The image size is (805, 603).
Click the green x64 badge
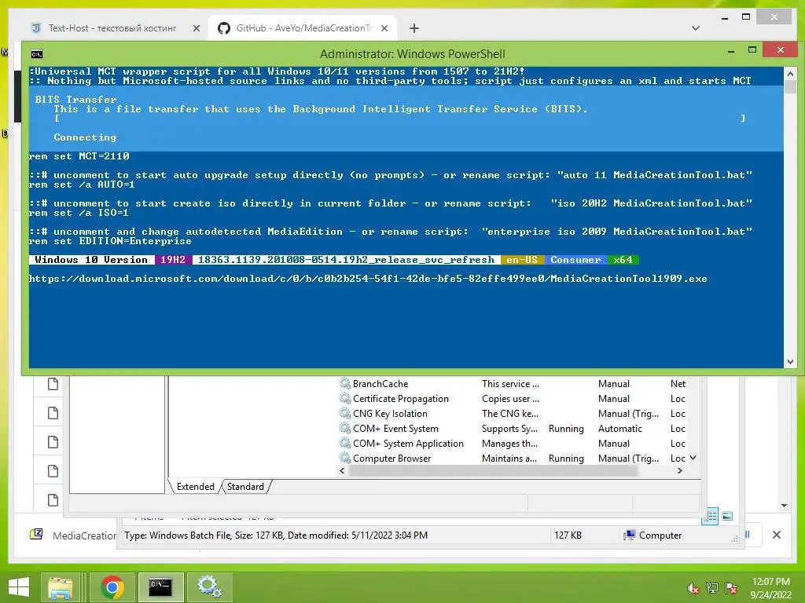tap(623, 260)
